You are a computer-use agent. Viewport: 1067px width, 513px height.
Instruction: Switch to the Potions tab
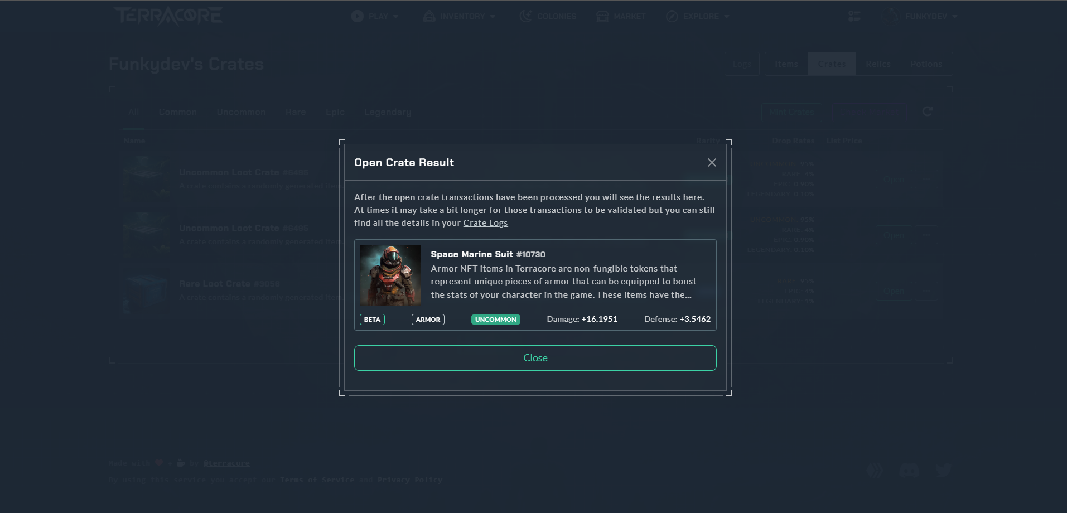pyautogui.click(x=926, y=64)
